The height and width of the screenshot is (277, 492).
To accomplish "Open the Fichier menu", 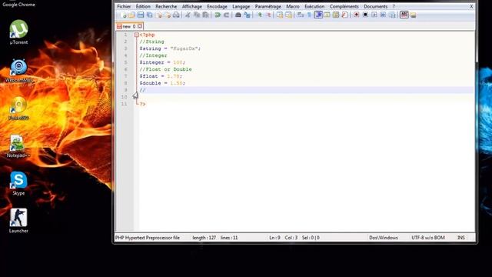I will 124,6.
